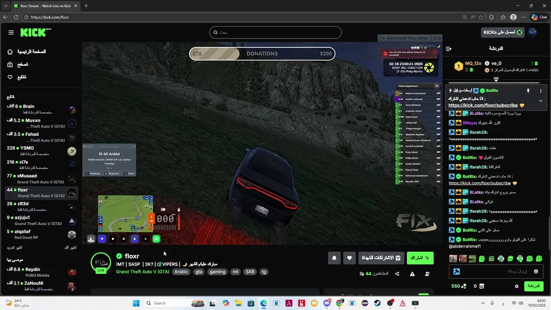Select the gaming tag
The image size is (551, 310).
click(217, 272)
